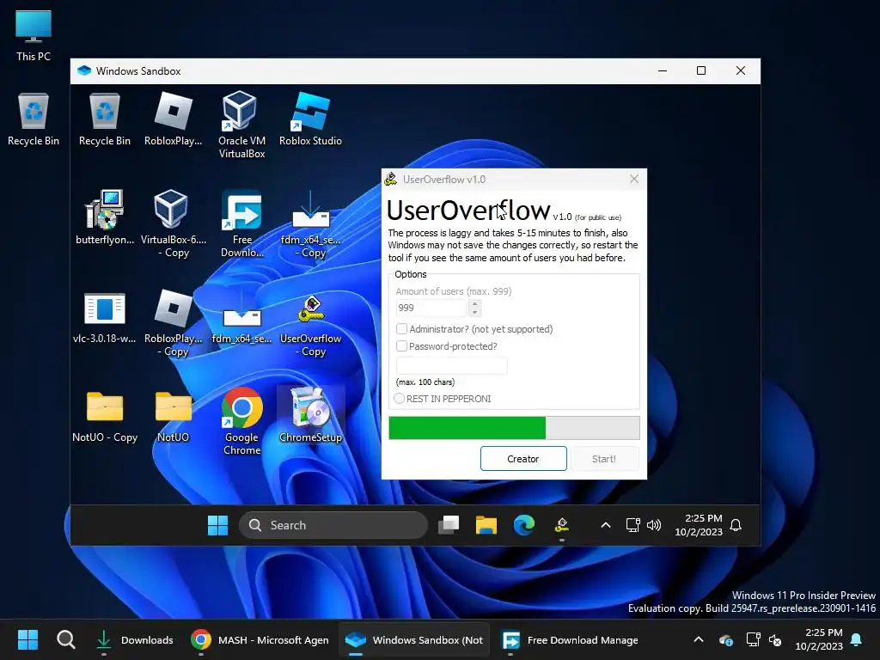
Task: Enable the Password-protected? checkbox
Action: click(402, 345)
